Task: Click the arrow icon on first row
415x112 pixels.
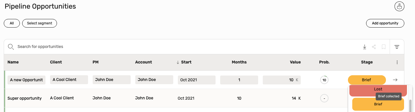Action: click(x=395, y=80)
